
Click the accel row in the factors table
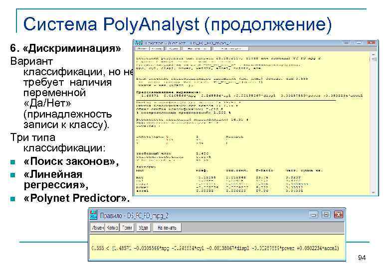coord(219,191)
